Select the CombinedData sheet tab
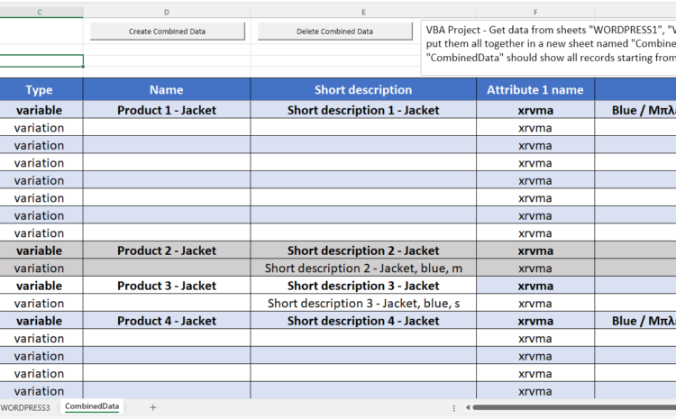676x419 pixels. [x=92, y=406]
